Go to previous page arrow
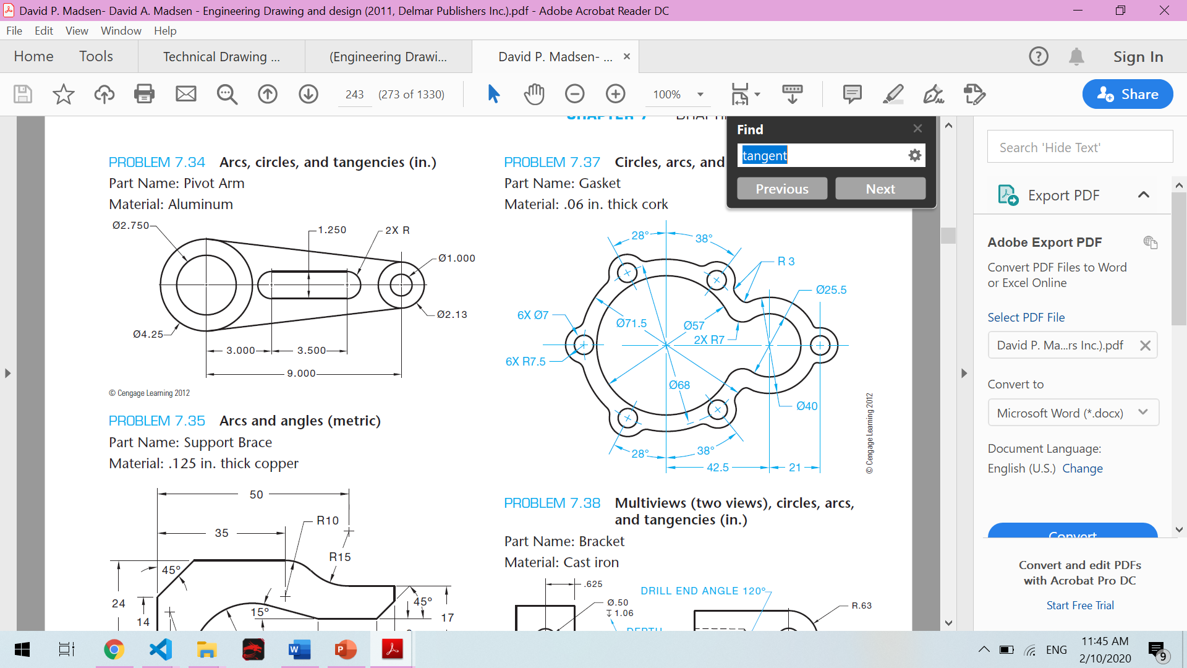 (268, 94)
